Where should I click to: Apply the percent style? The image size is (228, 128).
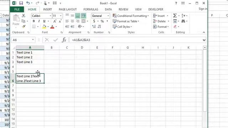[102, 21]
